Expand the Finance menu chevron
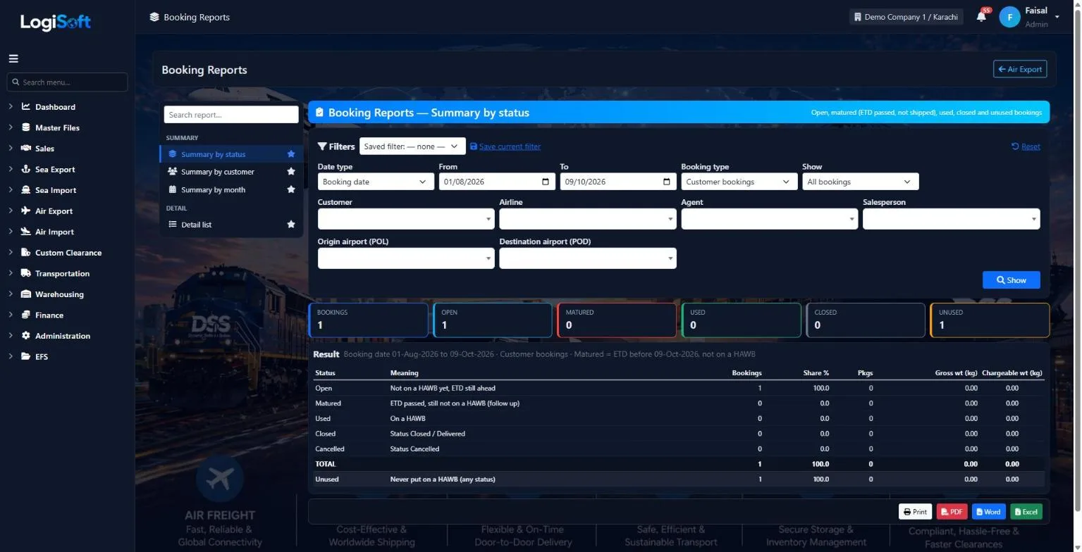Screen dimensions: 1082x552 coord(11,315)
